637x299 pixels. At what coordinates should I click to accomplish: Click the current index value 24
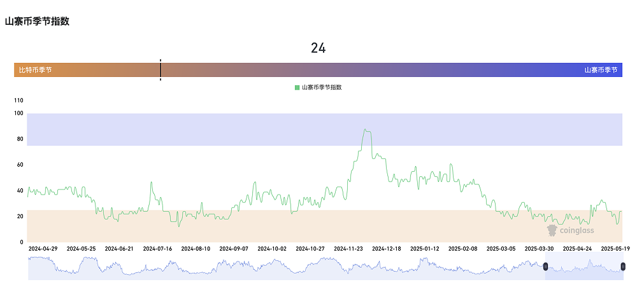(318, 48)
